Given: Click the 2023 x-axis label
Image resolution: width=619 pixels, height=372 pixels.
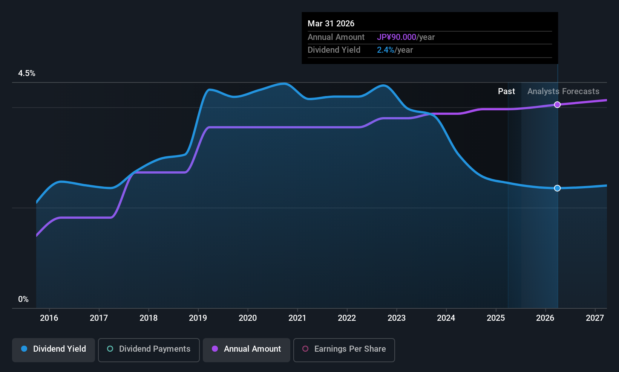Looking at the screenshot, I should click(397, 318).
